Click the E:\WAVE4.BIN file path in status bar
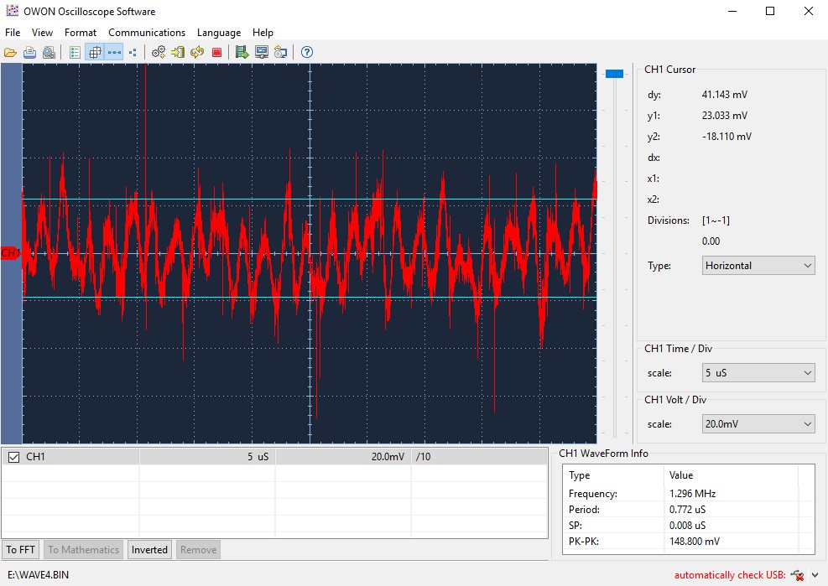The height and width of the screenshot is (586, 828). pos(38,575)
